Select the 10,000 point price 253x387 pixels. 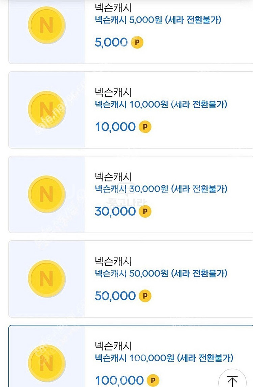click(x=115, y=127)
